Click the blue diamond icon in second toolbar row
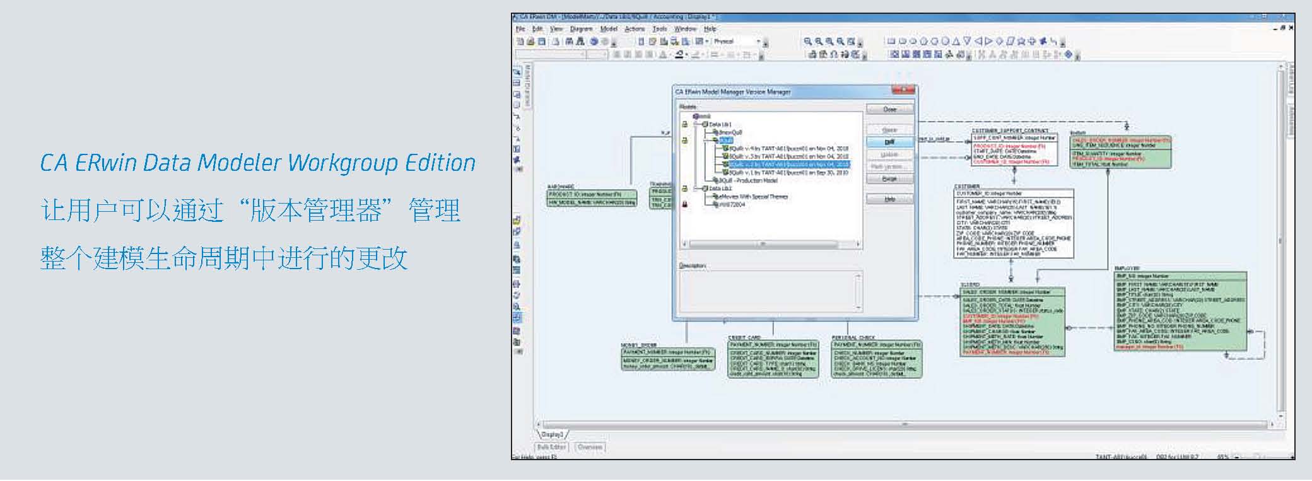The height and width of the screenshot is (481, 1312). pos(1069,54)
